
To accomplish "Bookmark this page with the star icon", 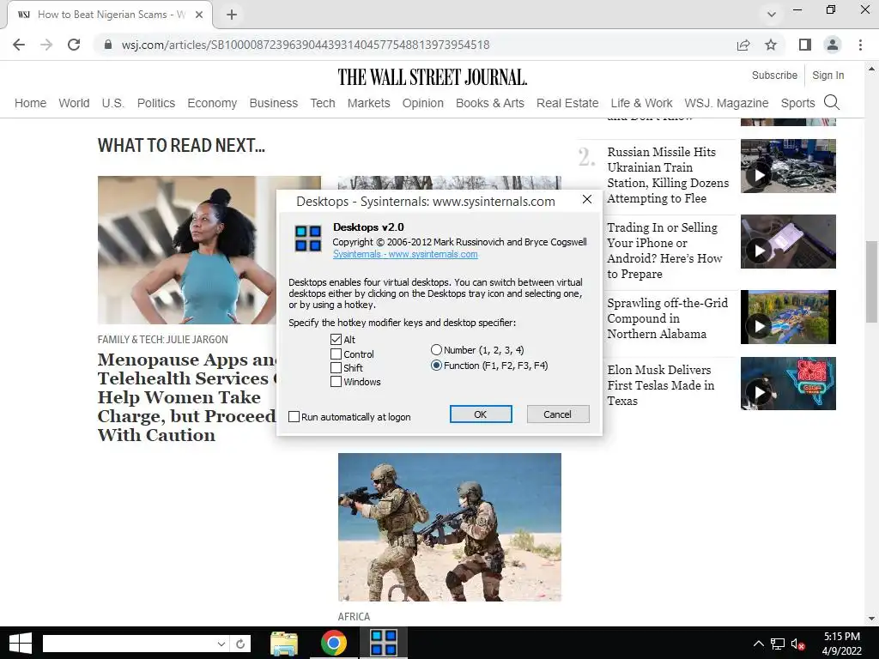I will pyautogui.click(x=771, y=45).
